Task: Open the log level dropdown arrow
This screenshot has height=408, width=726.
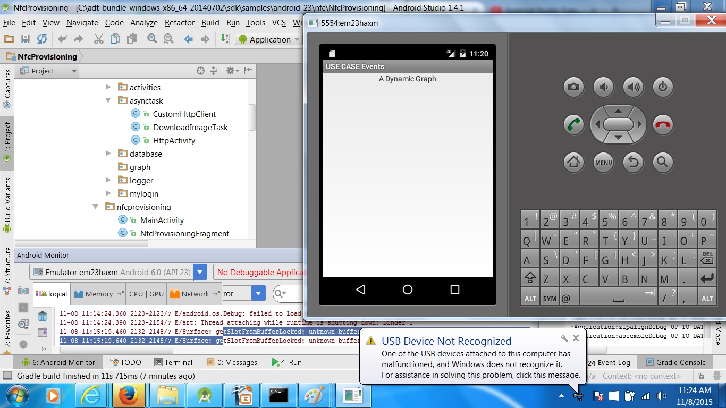Action: pos(258,293)
